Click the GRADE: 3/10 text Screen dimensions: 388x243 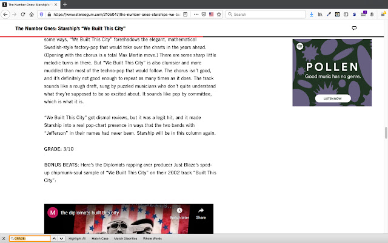(59, 149)
